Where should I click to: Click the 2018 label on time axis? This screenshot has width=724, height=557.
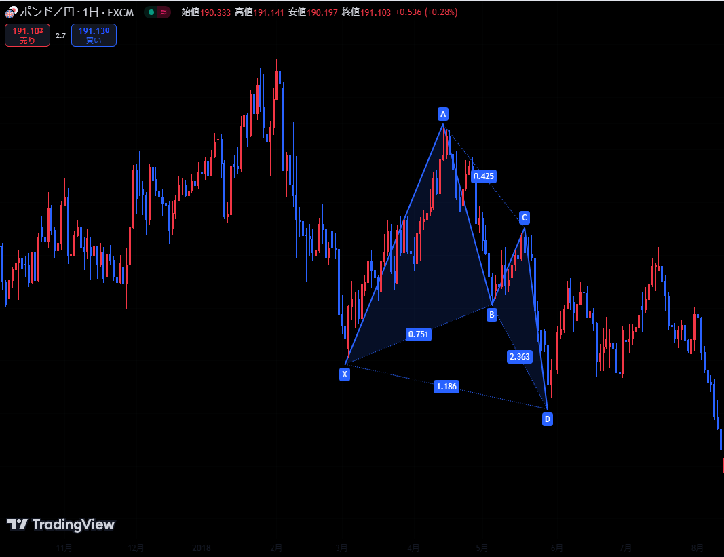[x=202, y=547]
